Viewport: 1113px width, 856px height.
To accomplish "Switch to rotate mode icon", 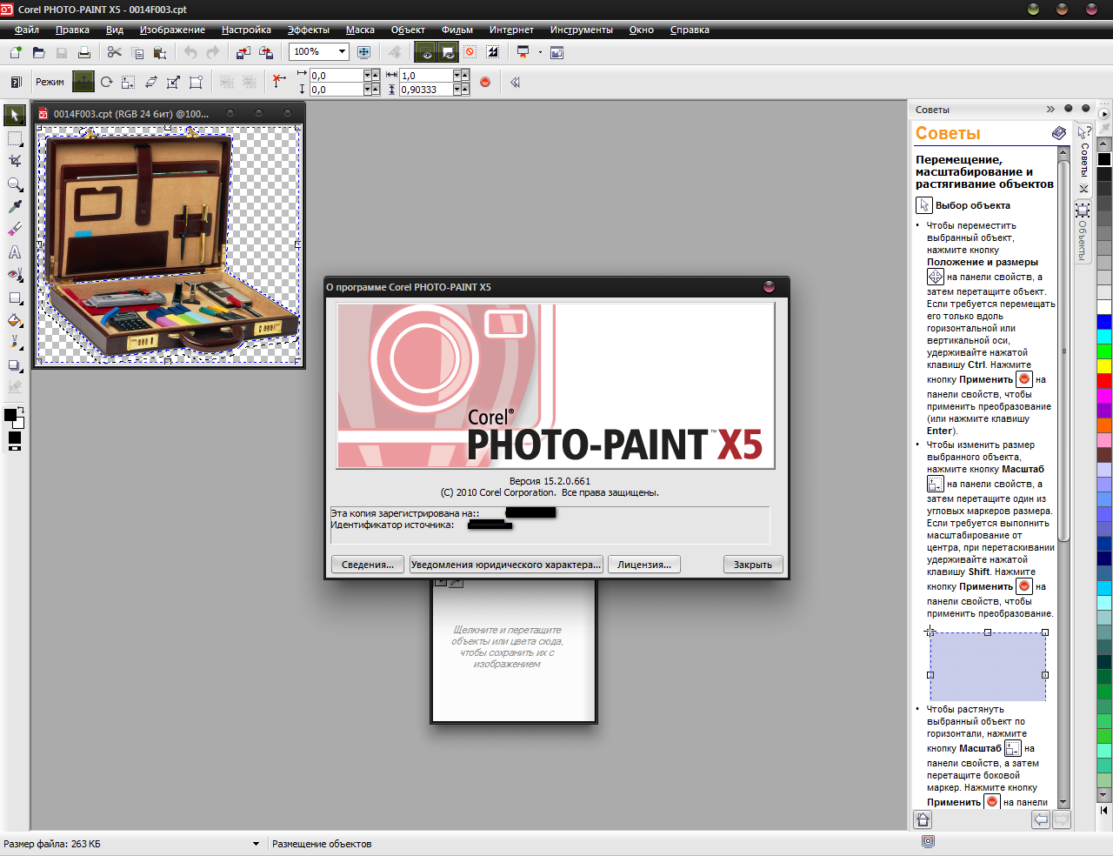I will pyautogui.click(x=106, y=82).
